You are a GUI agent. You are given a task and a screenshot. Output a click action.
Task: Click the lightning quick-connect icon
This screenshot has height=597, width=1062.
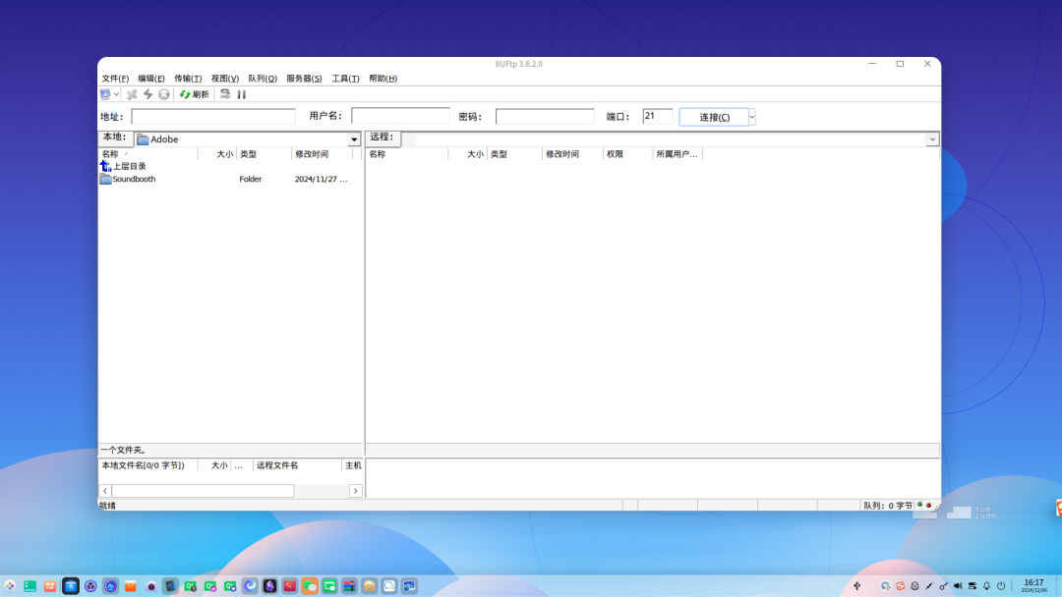147,94
